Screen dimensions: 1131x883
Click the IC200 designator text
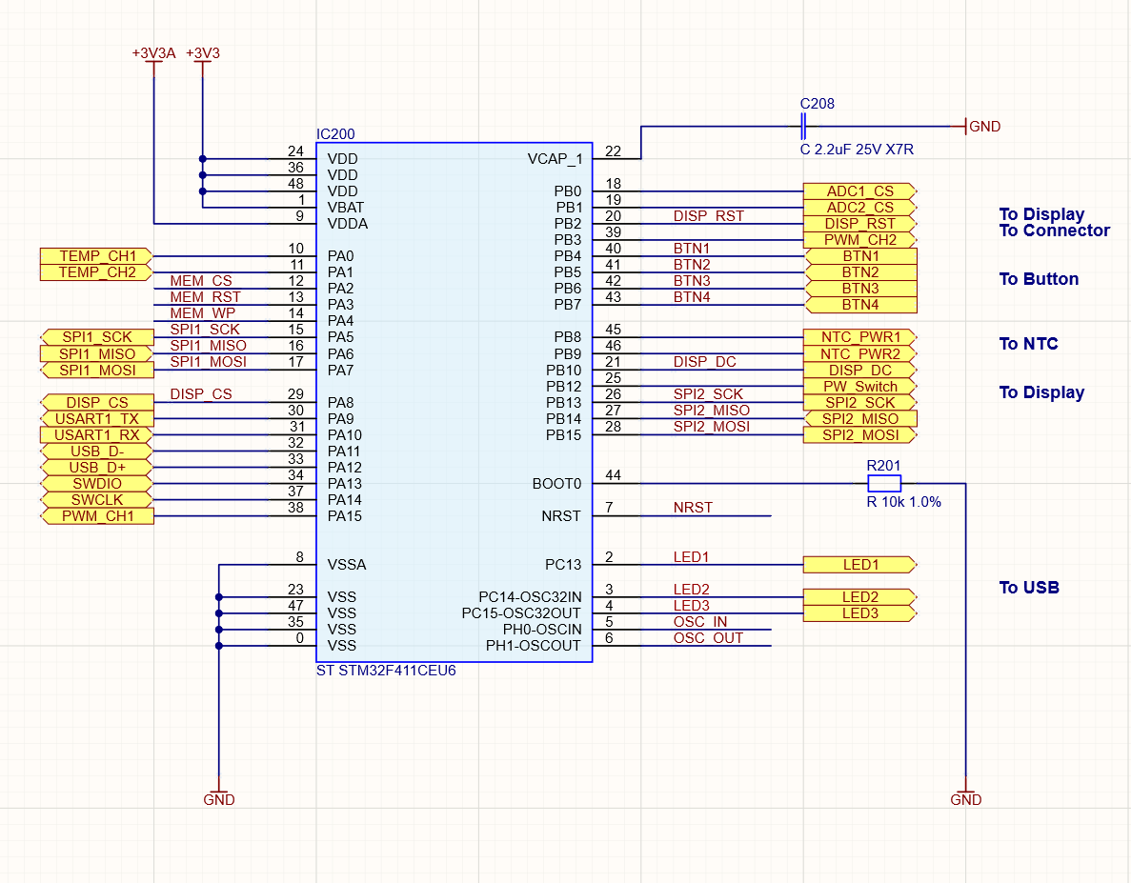pos(335,134)
